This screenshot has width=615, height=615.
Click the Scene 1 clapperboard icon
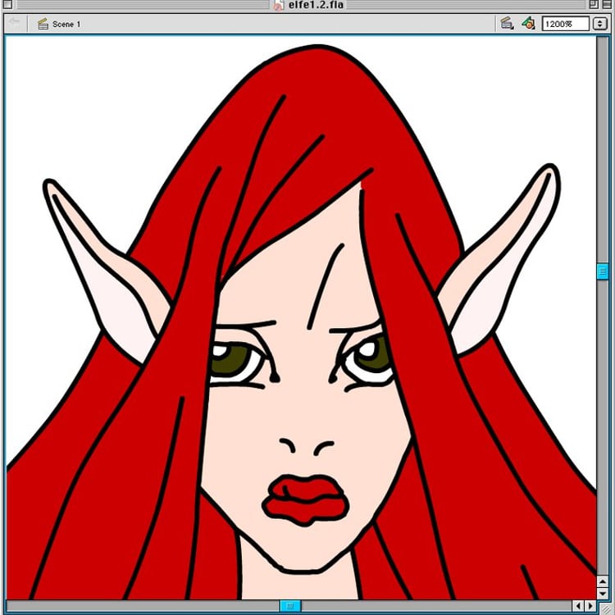[43, 24]
